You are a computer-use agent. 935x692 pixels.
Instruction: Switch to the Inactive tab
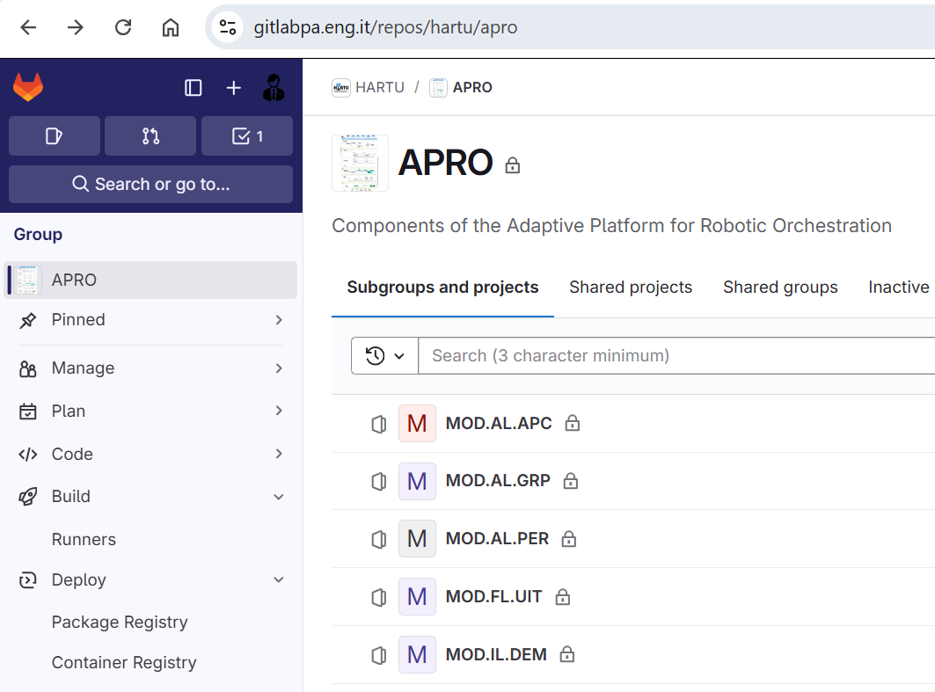pyautogui.click(x=899, y=288)
